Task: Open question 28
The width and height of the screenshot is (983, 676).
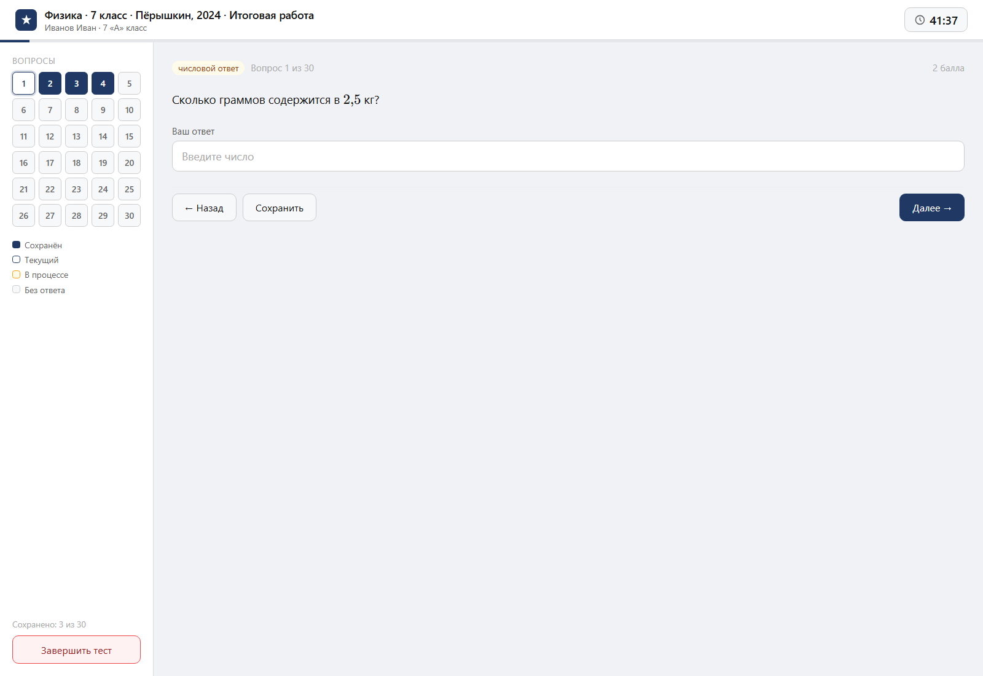Action: click(x=76, y=216)
